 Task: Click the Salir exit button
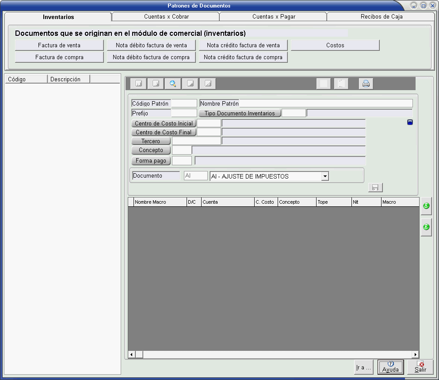point(420,367)
